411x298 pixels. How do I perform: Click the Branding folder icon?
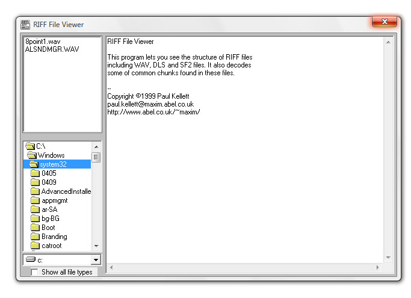pyautogui.click(x=35, y=237)
